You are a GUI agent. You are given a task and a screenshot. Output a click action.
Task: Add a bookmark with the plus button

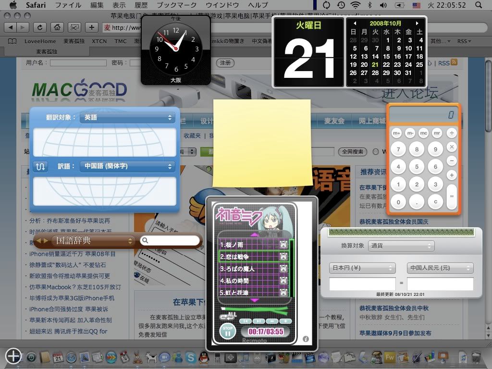click(91, 27)
